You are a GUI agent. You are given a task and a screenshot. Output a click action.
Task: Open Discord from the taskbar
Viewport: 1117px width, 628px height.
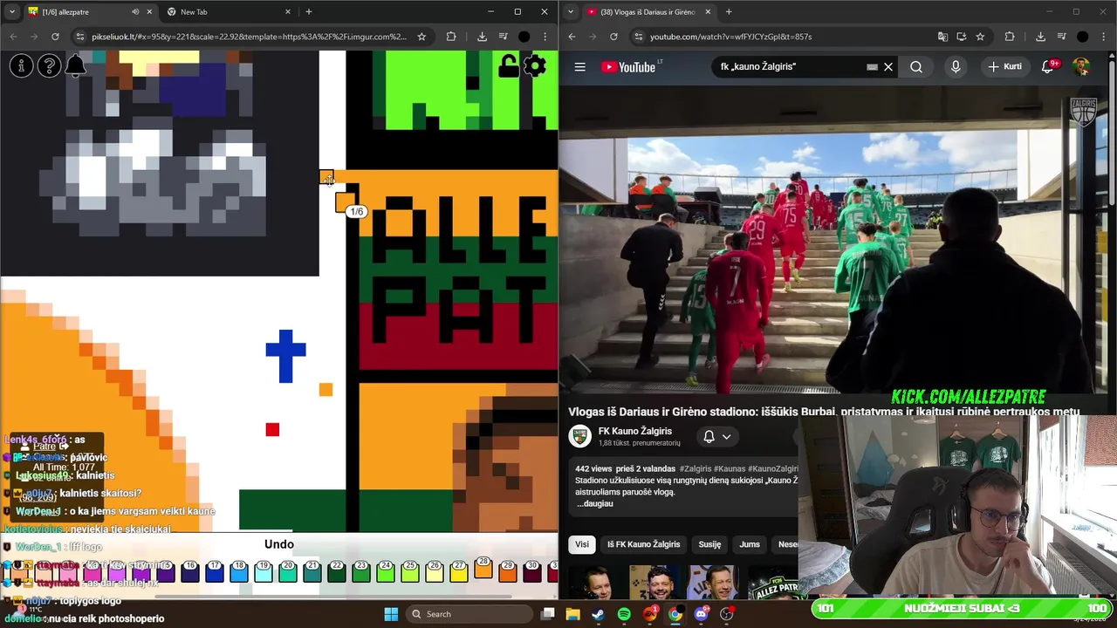pyautogui.click(x=701, y=614)
